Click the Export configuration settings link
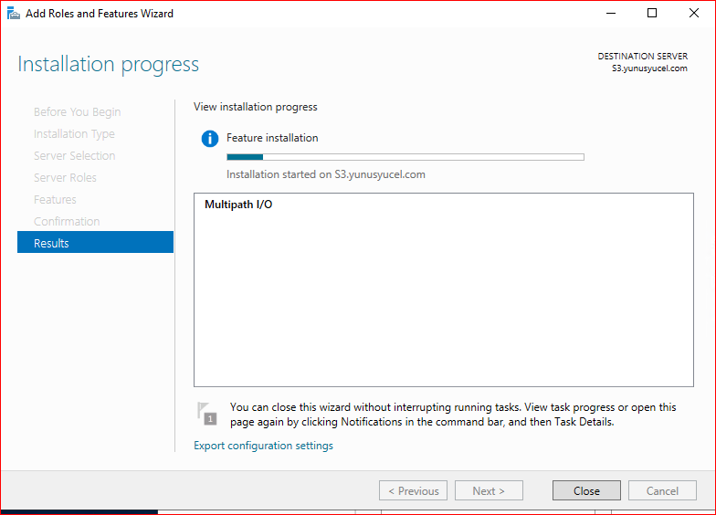 [x=263, y=446]
